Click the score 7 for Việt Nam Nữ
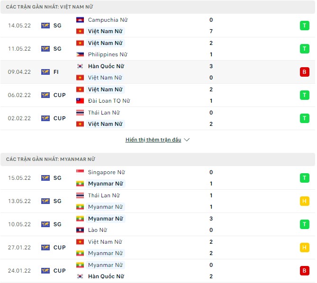The height and width of the screenshot is (283, 317). (211, 31)
